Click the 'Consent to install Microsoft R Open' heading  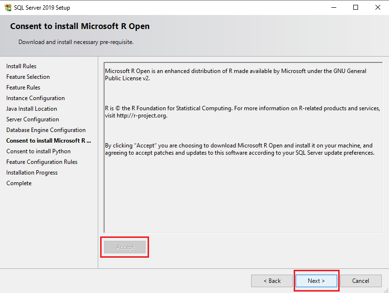[80, 26]
